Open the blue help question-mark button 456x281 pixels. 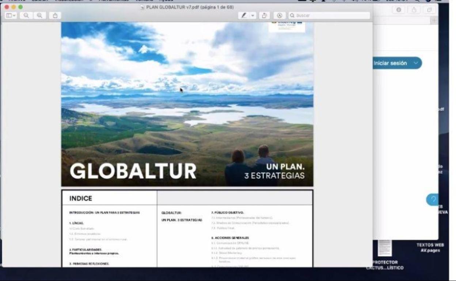click(433, 200)
